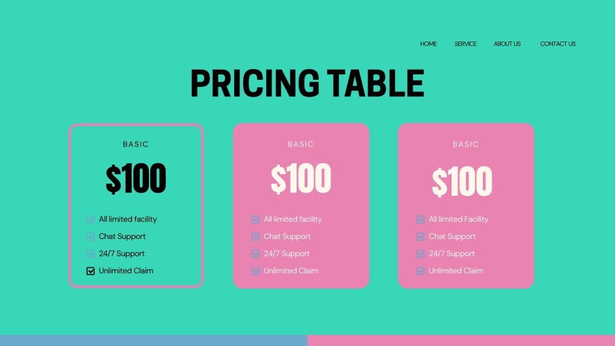Image resolution: width=615 pixels, height=346 pixels.
Task: Tick the All limited facility checkbox in the teal card
Action: pos(91,219)
